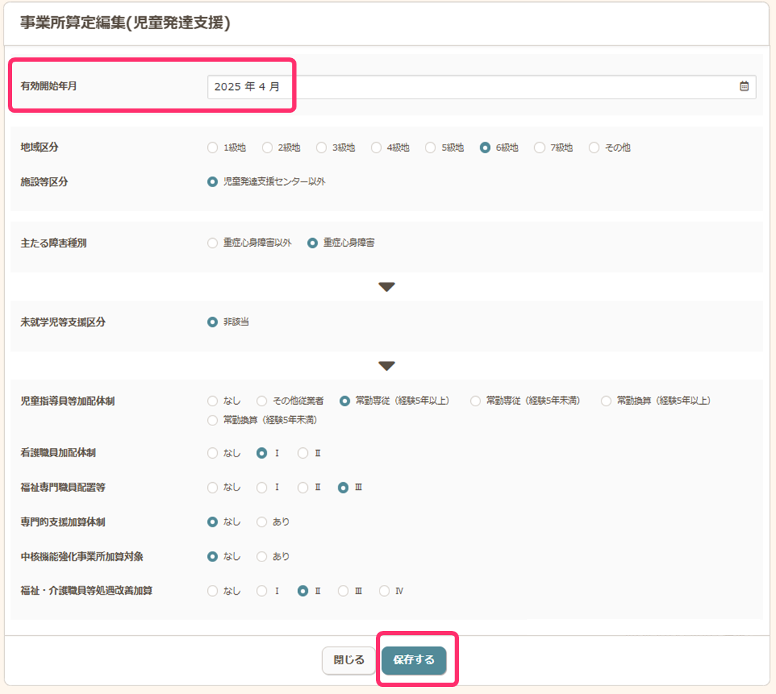Select 7級地 region option
The image size is (776, 694).
click(x=540, y=148)
